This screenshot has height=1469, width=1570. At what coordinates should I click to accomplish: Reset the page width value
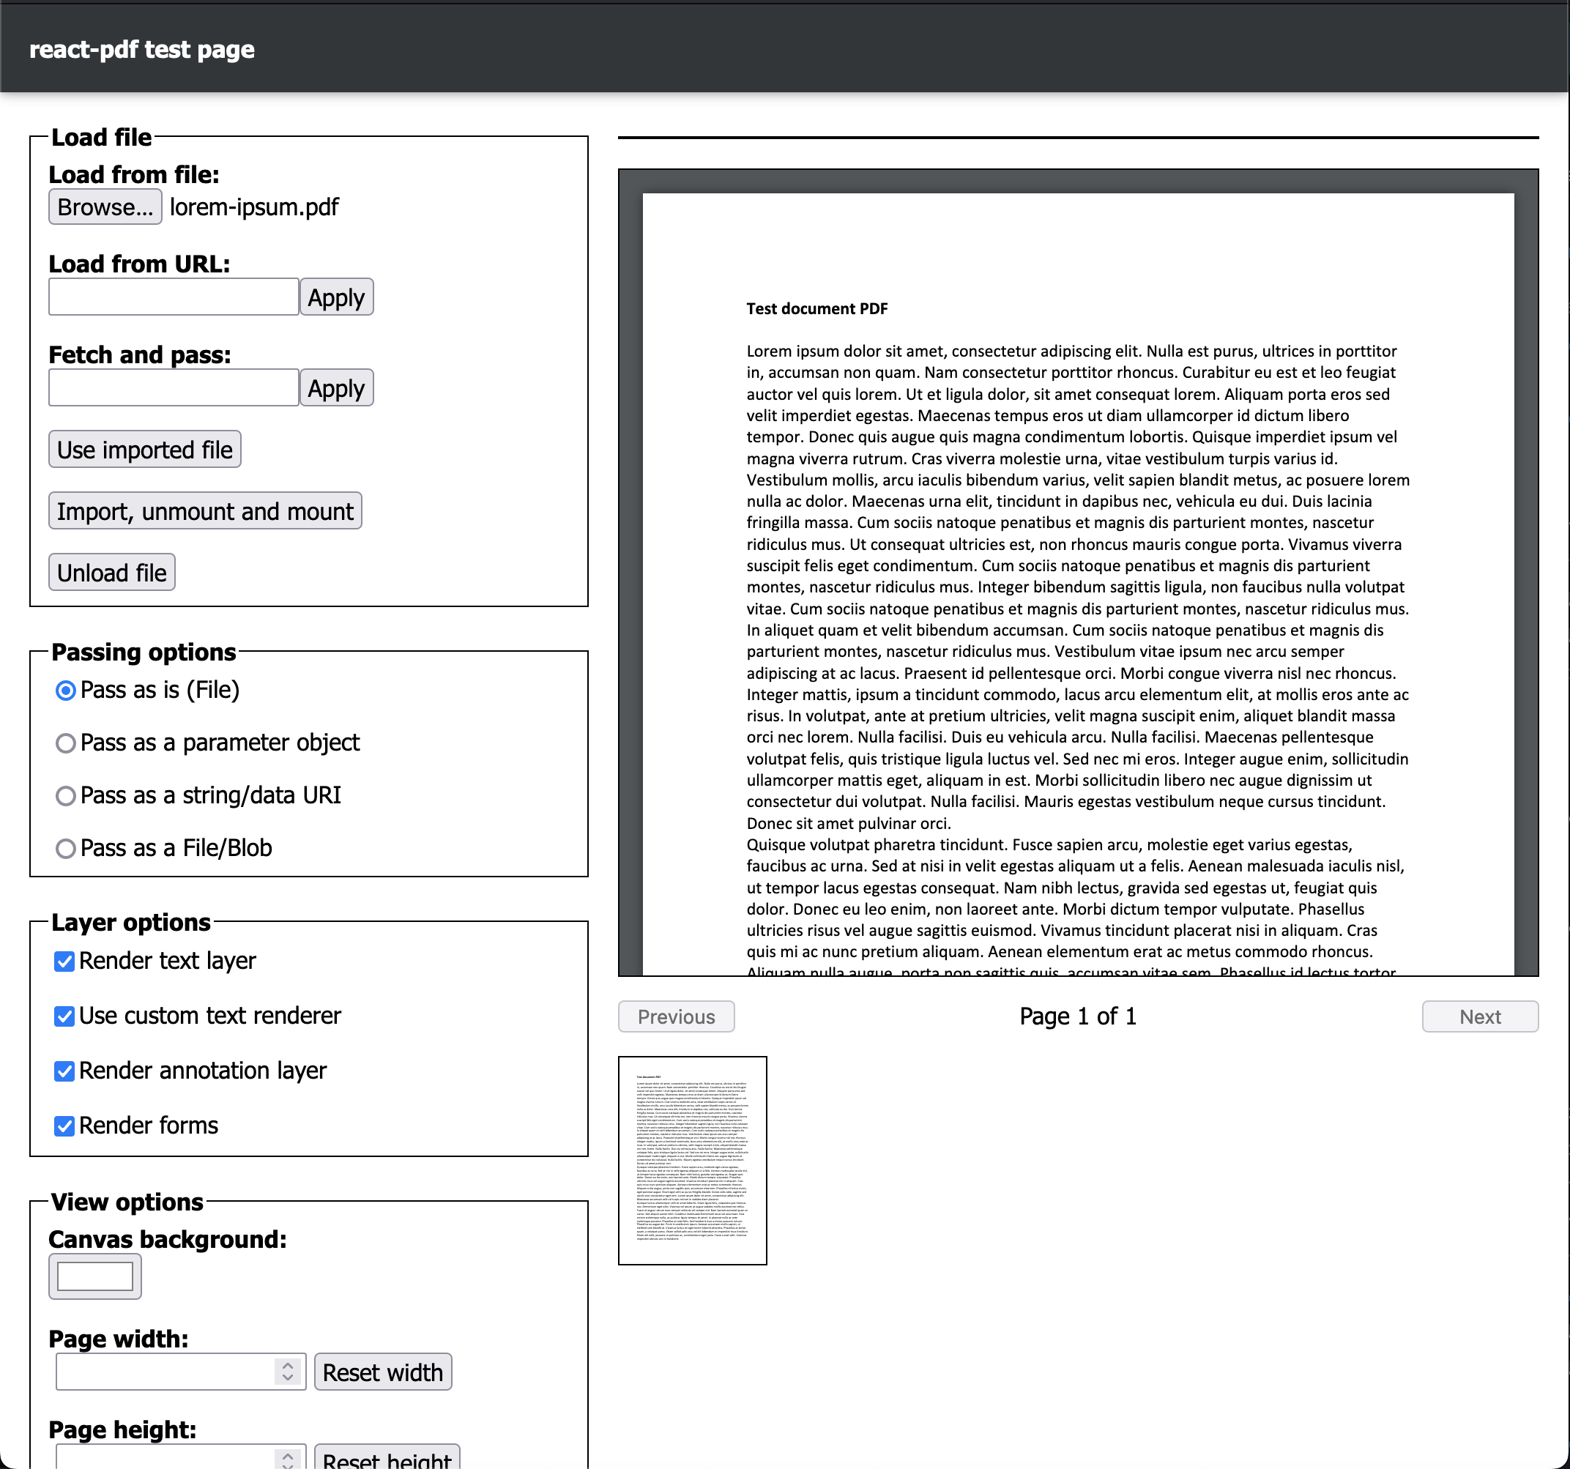click(382, 1372)
